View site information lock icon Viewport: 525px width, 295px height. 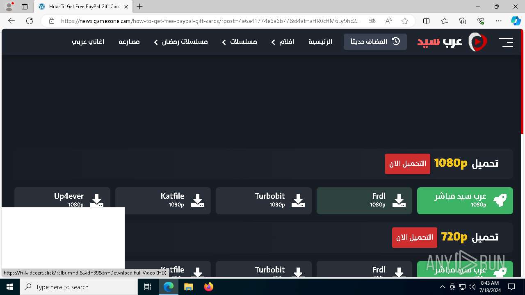click(52, 21)
